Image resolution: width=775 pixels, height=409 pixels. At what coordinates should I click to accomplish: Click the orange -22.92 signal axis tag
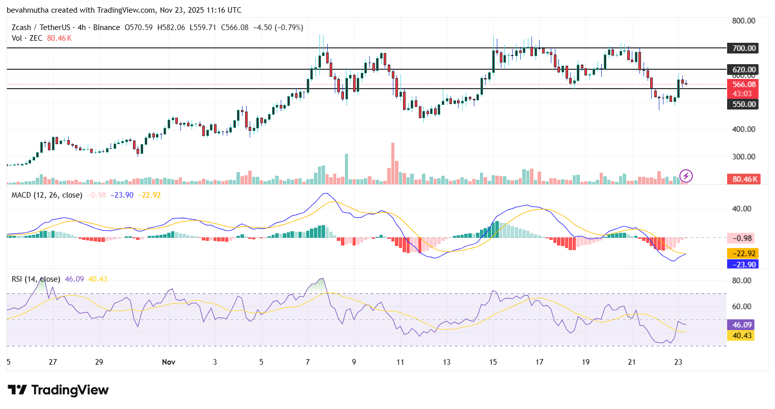pos(743,253)
